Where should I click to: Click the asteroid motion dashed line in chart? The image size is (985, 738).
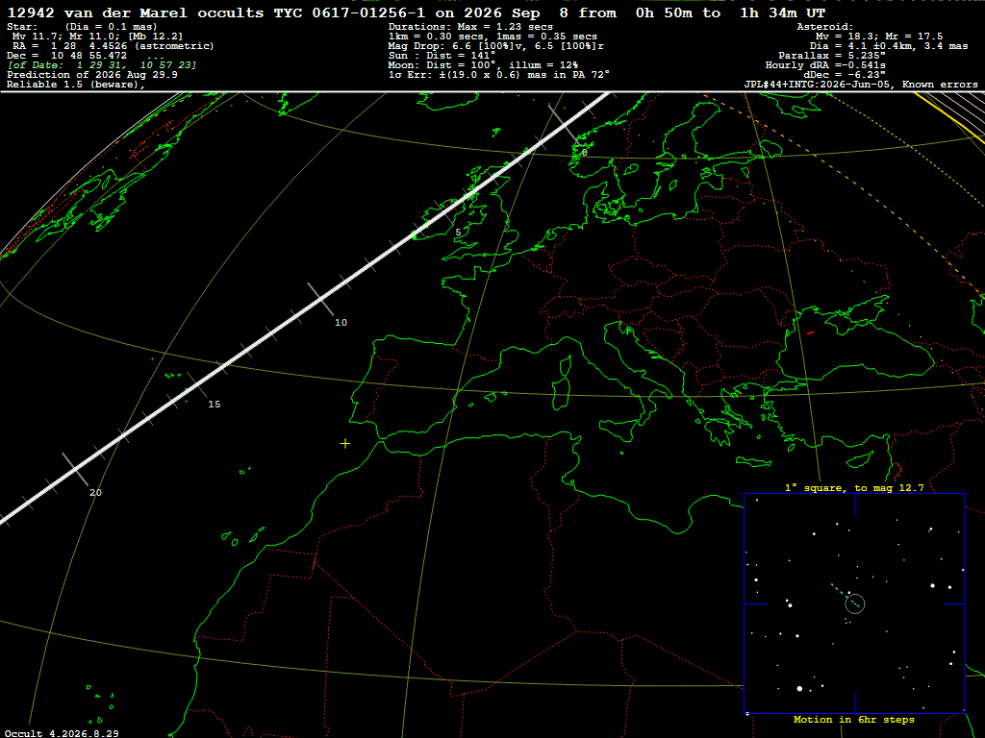point(844,595)
